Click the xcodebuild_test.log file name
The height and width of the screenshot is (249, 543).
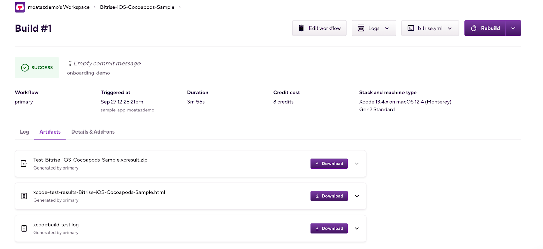(56, 225)
